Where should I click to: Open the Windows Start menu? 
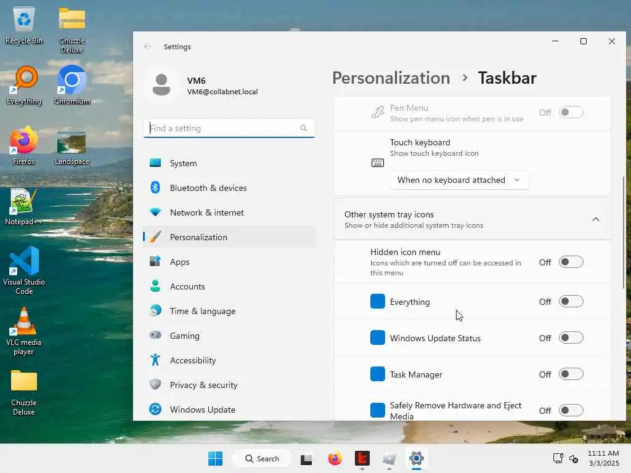pyautogui.click(x=215, y=458)
